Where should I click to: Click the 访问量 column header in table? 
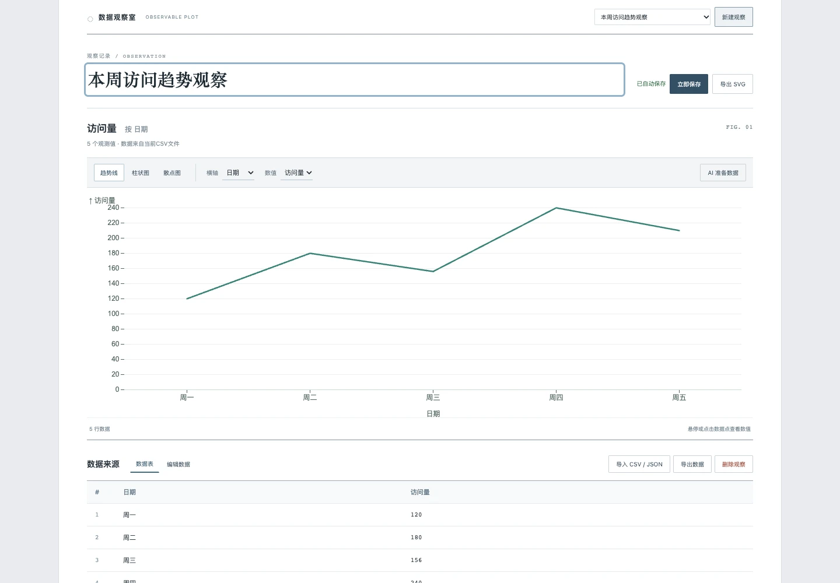pos(420,492)
